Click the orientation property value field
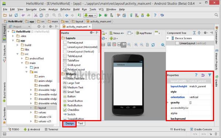 (200, 97)
